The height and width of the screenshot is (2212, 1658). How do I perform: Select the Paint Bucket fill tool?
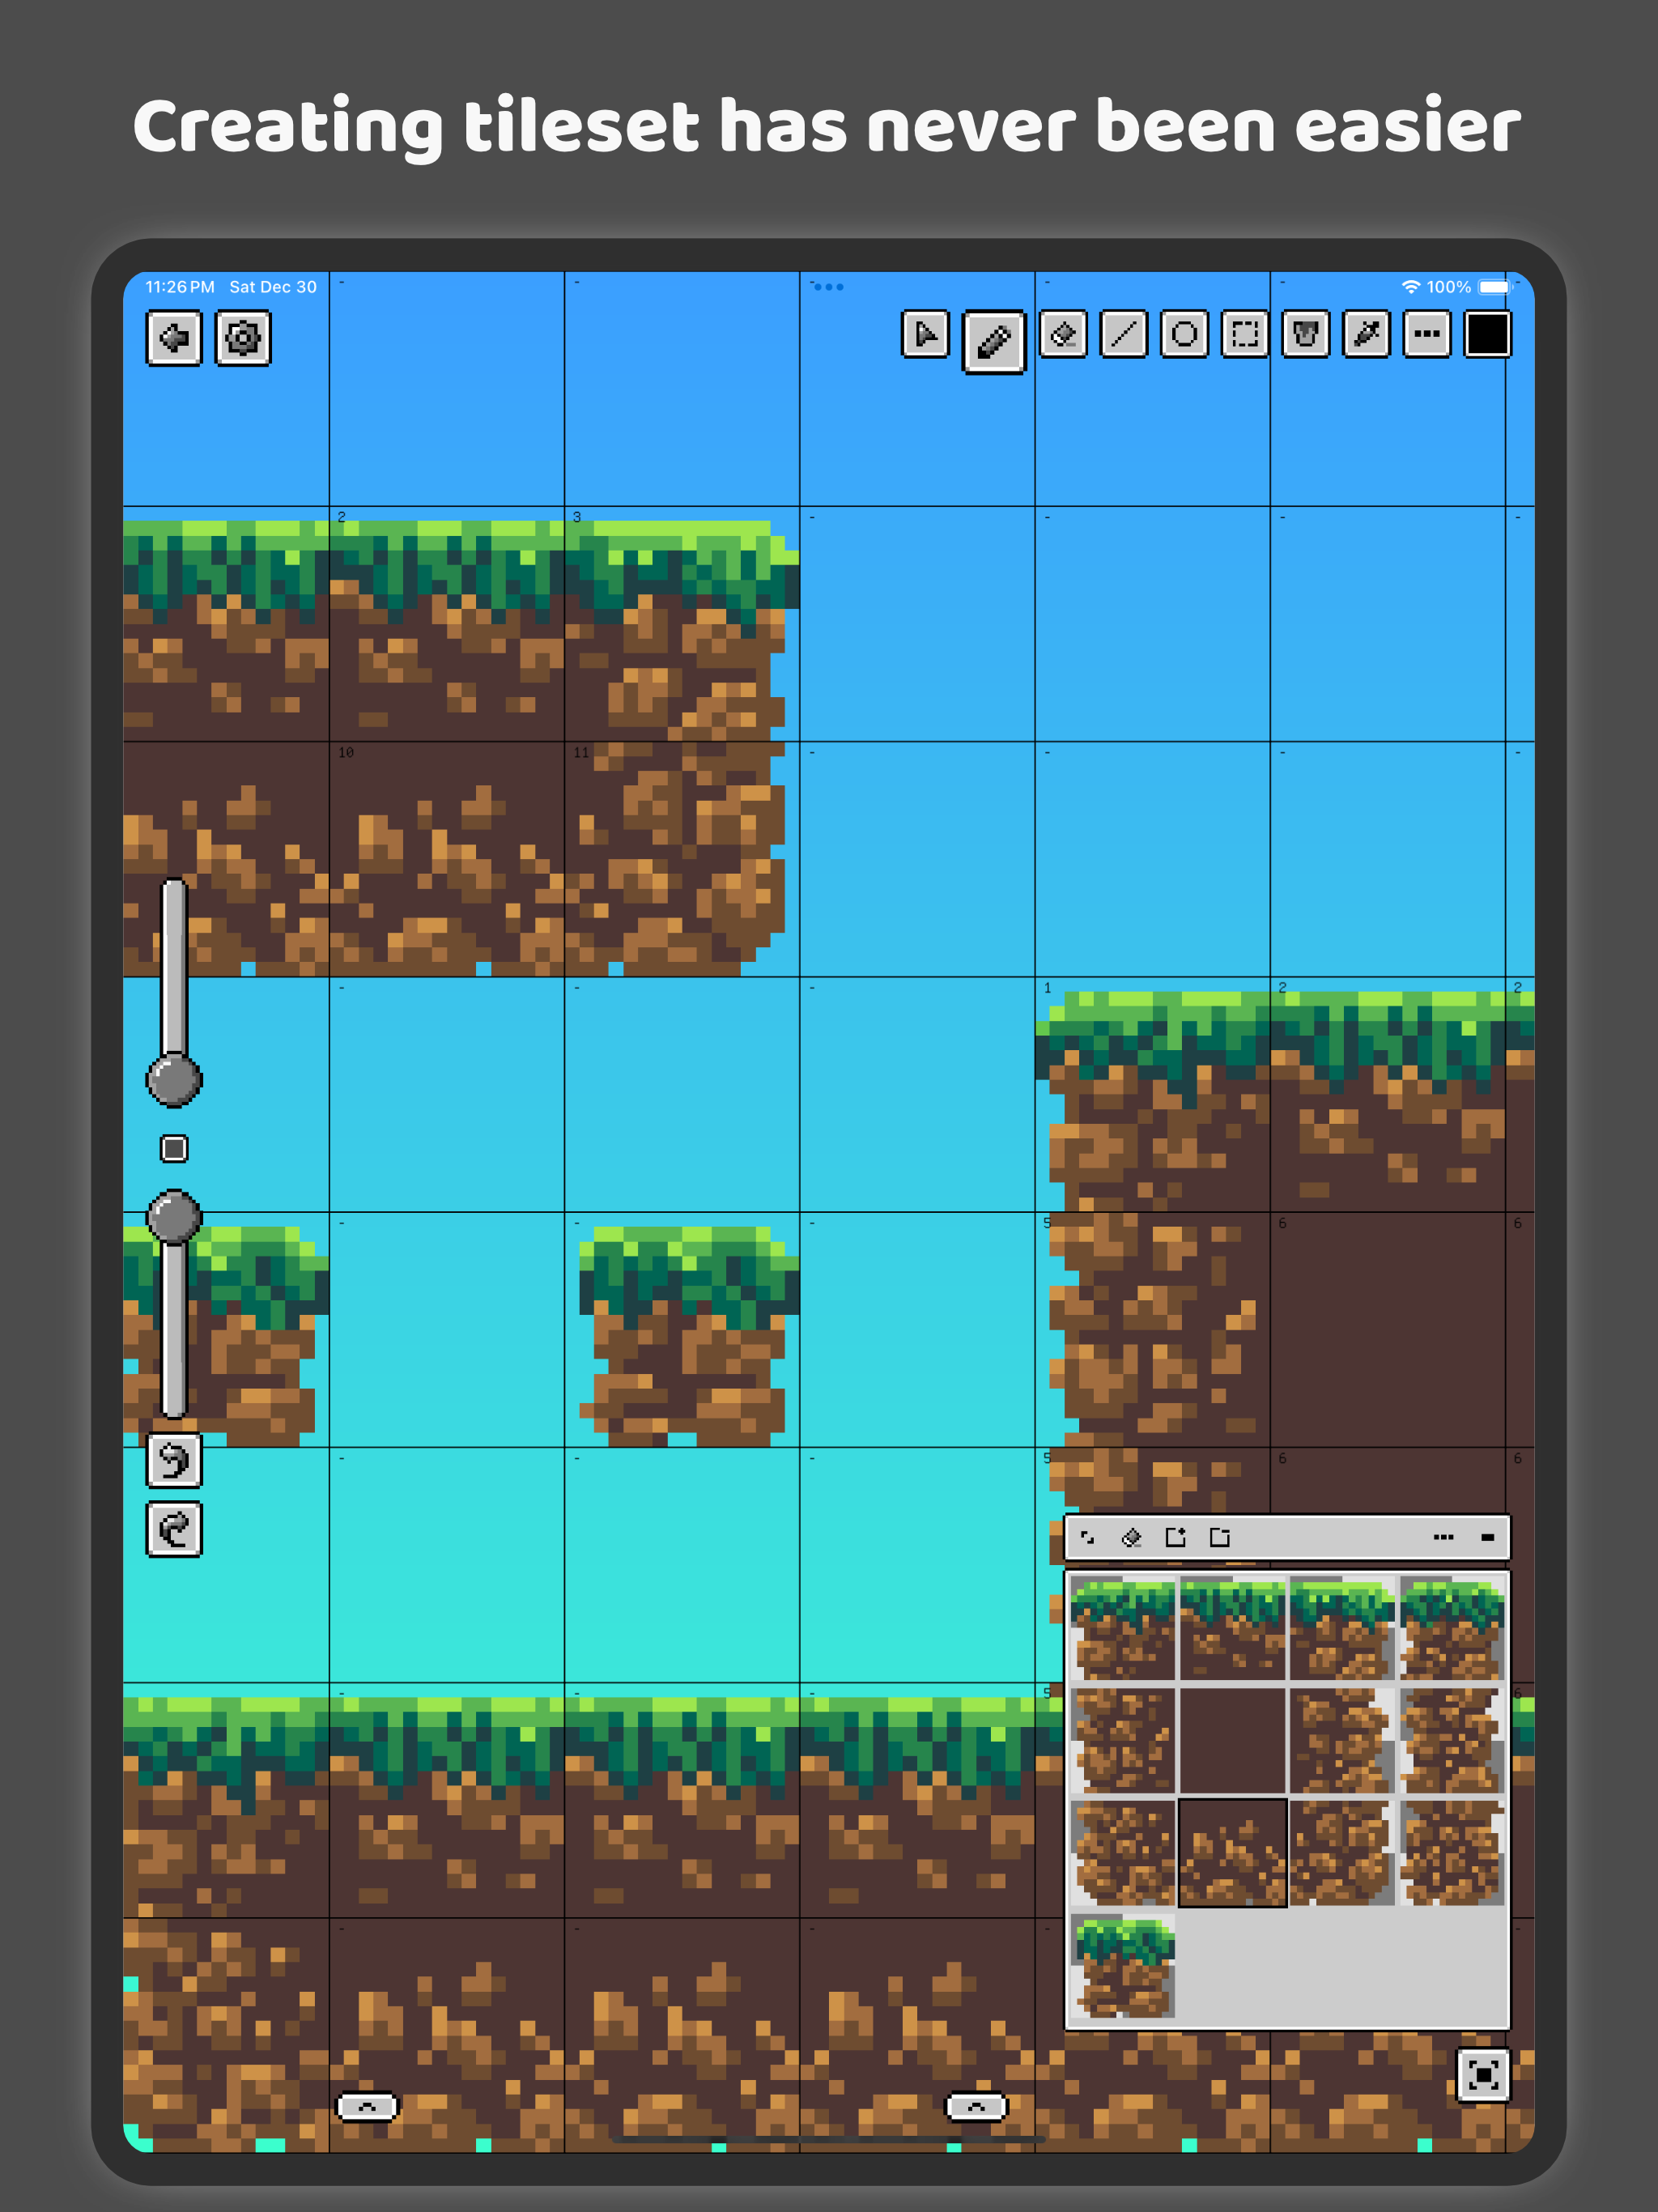[1306, 334]
